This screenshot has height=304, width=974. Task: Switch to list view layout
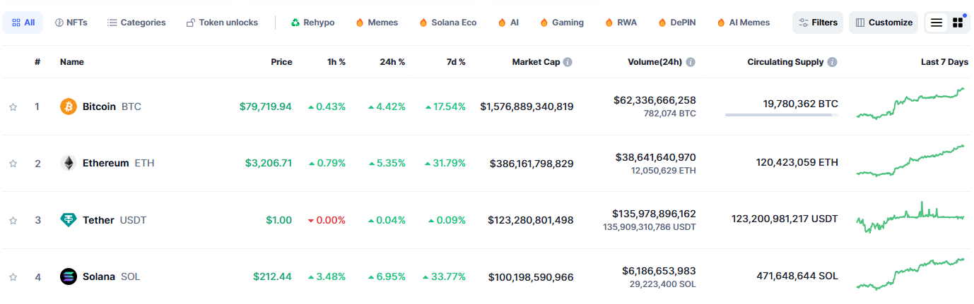937,23
